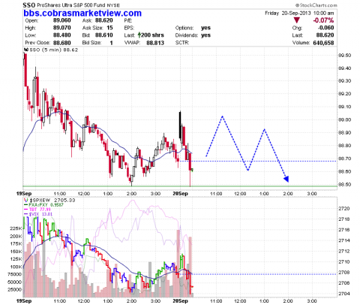
Task: Click the 2712 axis label on lower chart
Action: tap(344, 251)
